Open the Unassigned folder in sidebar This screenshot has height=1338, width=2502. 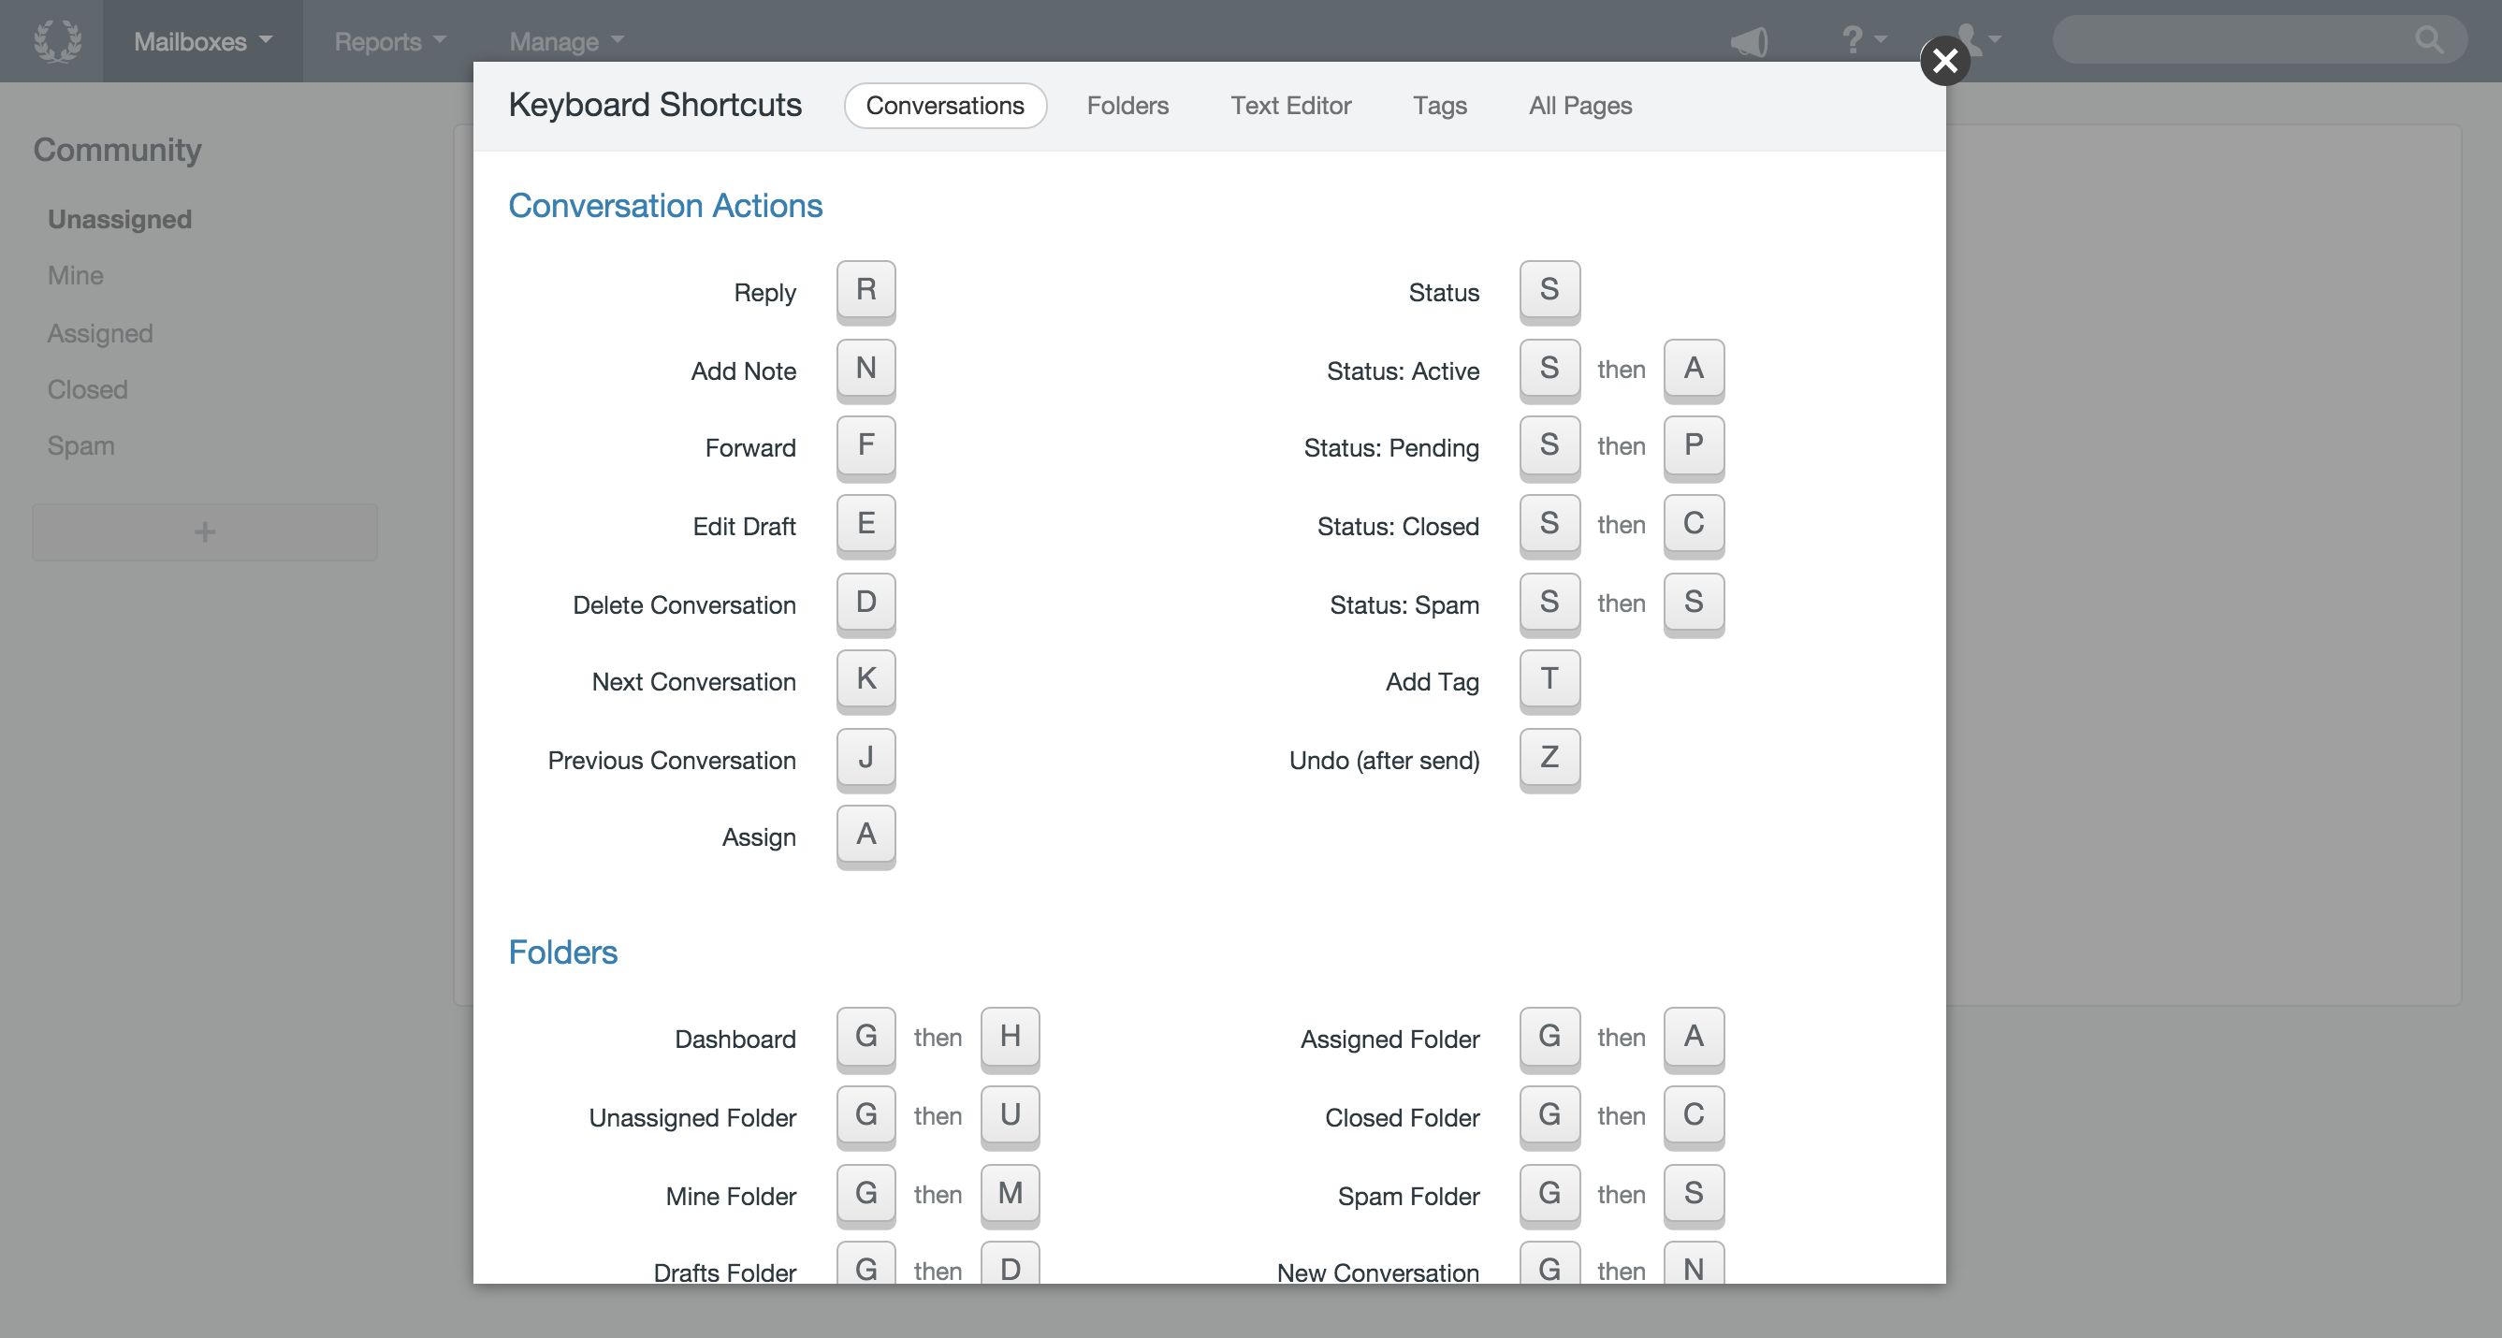coord(120,220)
